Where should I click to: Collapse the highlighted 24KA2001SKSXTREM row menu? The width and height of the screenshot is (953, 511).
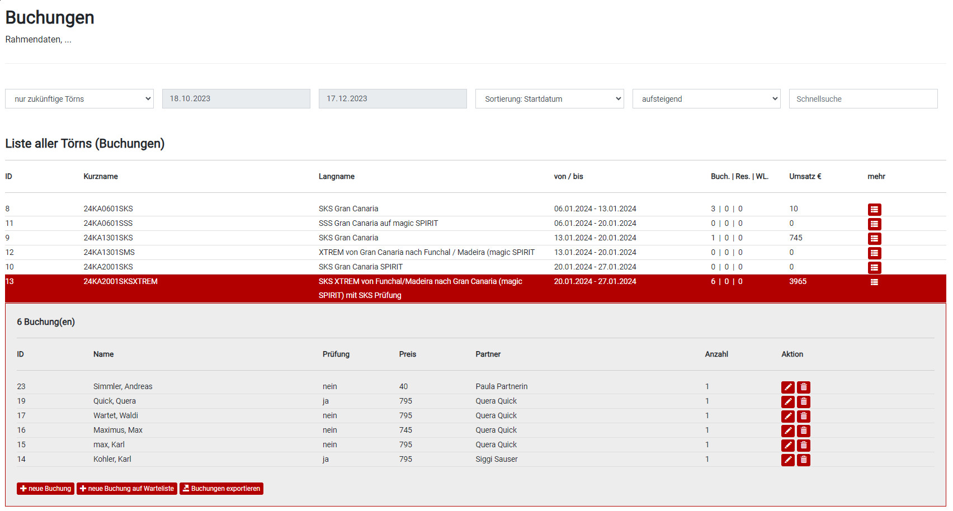874,282
